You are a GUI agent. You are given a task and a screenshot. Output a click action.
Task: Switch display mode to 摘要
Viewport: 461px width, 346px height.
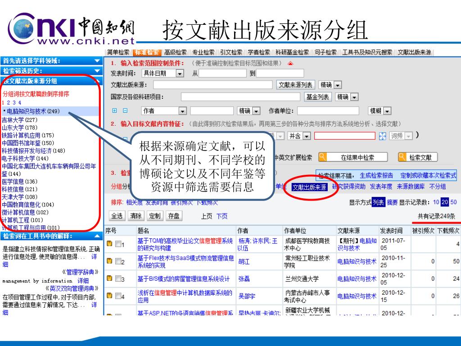(392, 202)
